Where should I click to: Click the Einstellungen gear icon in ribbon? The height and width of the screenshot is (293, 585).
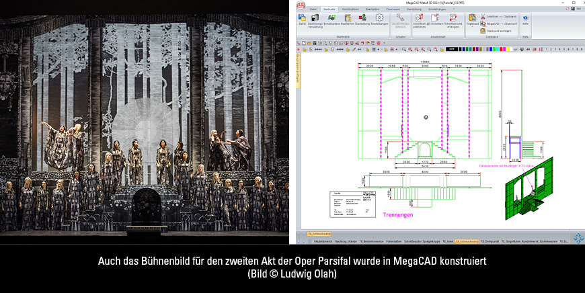click(380, 19)
